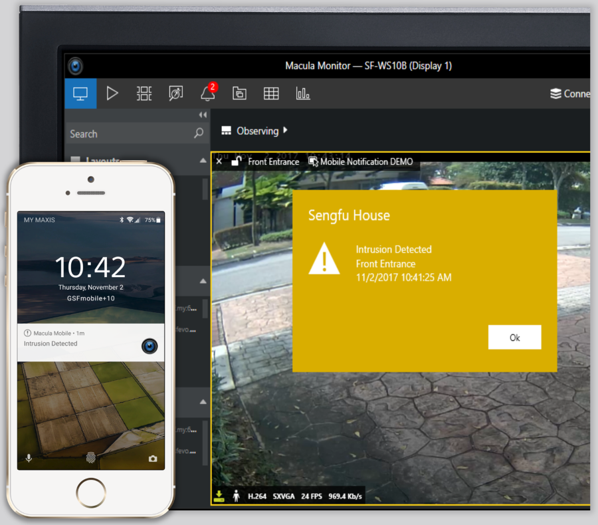598x525 pixels.
Task: Click the Mobile Notification DEMO action icon
Action: tap(314, 161)
